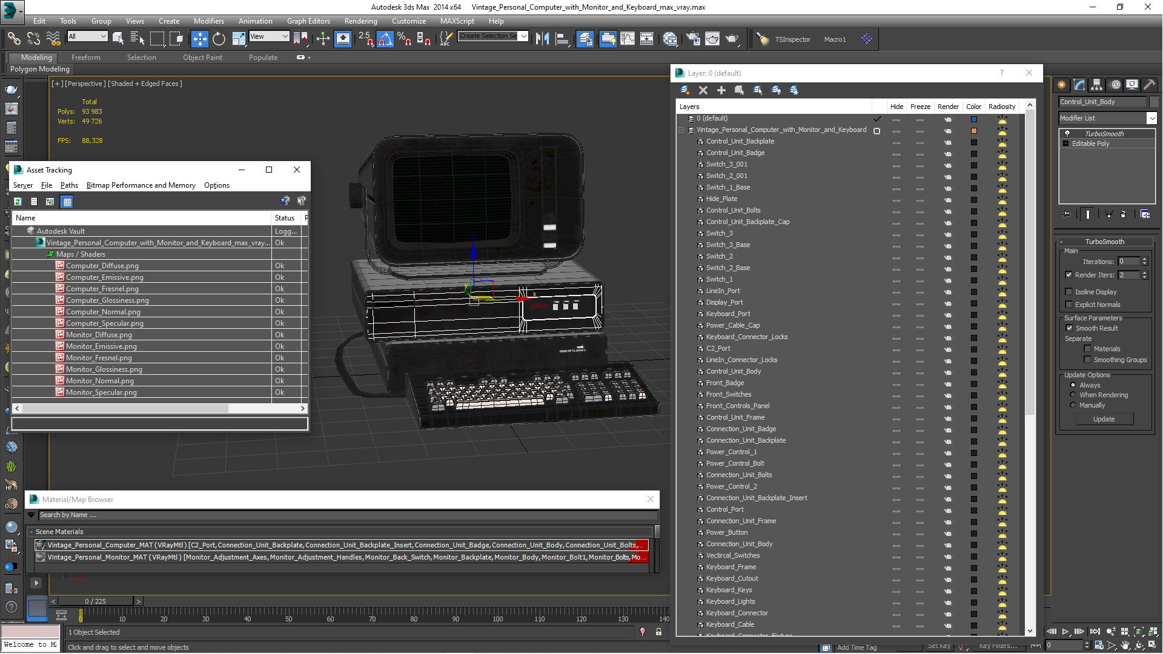Click the Unlink Selection icon
Viewport: 1163px width, 654px height.
33,39
